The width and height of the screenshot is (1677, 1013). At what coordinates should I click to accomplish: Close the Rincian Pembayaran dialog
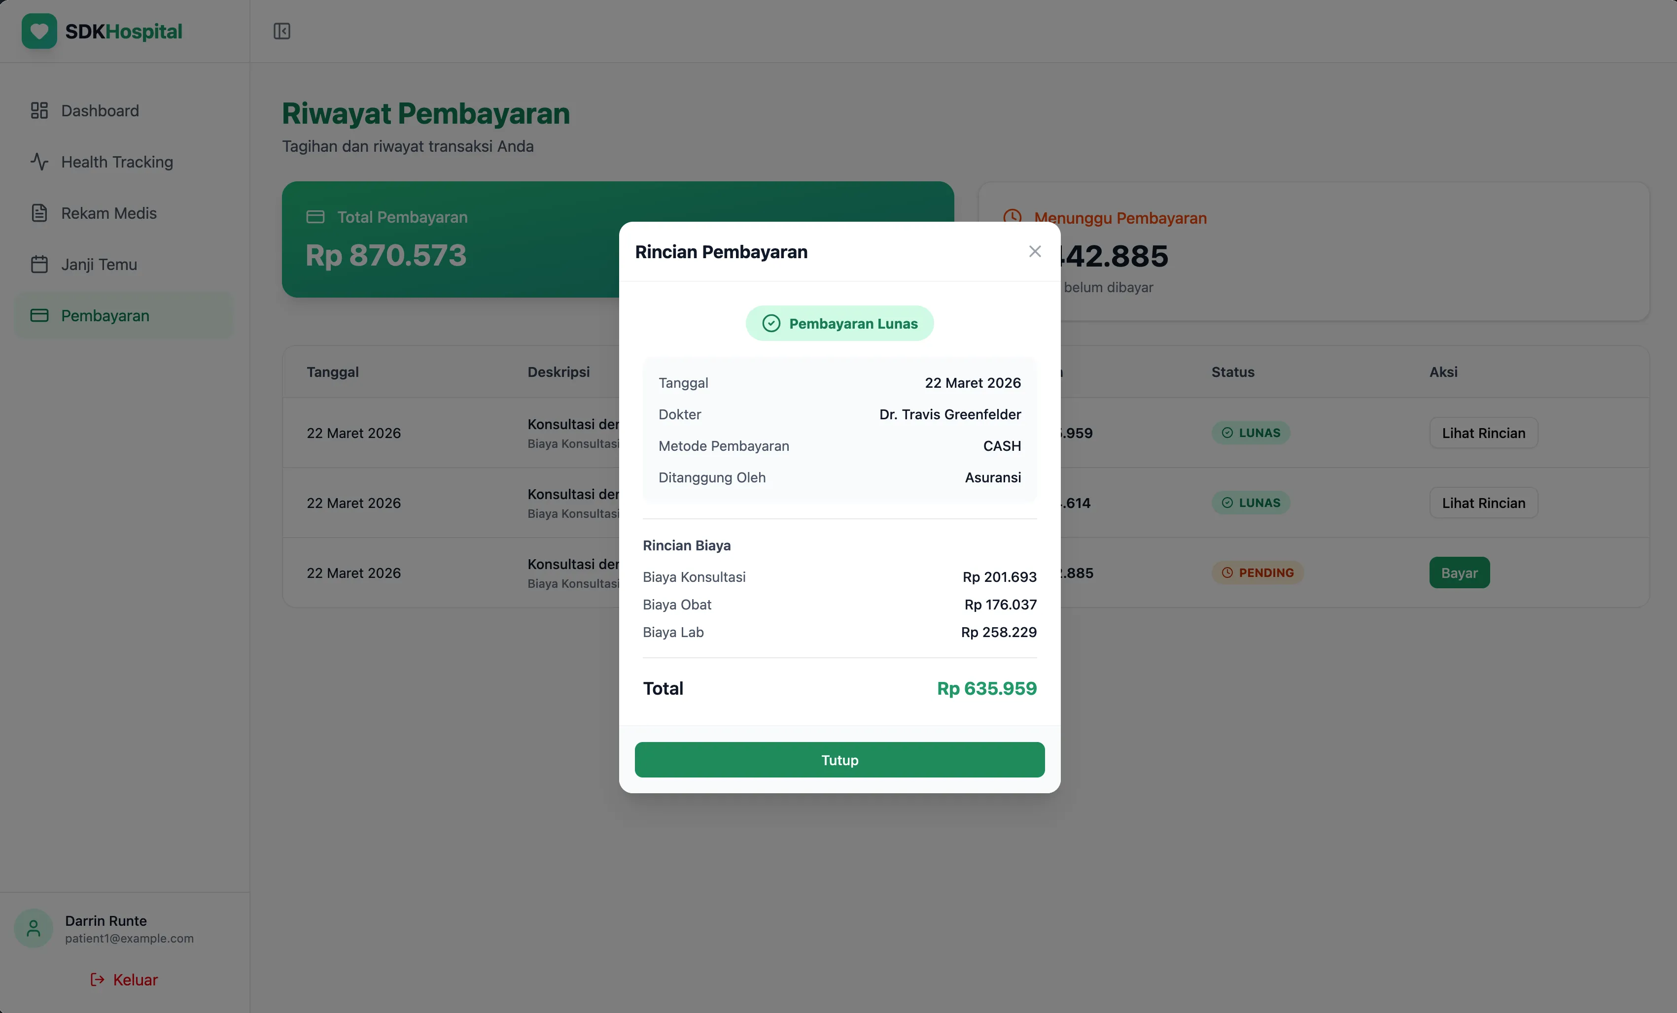click(x=1035, y=251)
